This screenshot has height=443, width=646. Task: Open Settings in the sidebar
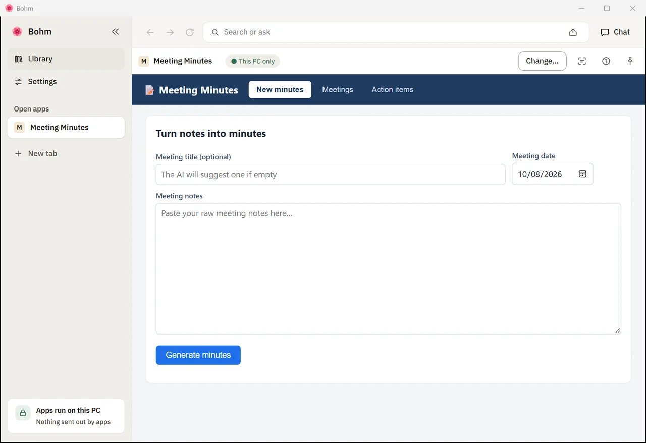[66, 82]
